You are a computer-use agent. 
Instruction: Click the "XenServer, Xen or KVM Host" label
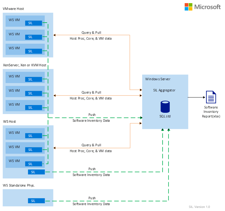tap(25, 65)
